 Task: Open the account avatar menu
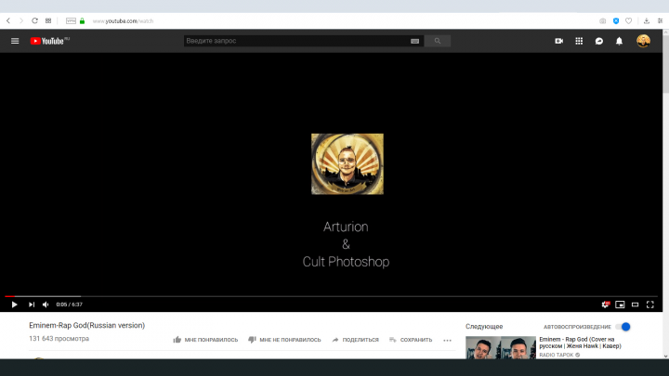[x=643, y=41]
